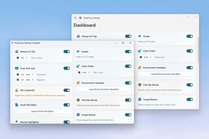209x139 pixels.
Task: Toggle Image Resizer in the cropped window
Action: point(128,115)
